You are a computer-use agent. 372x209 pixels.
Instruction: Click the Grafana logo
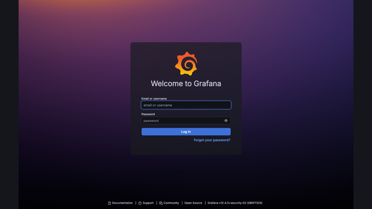coord(186,64)
